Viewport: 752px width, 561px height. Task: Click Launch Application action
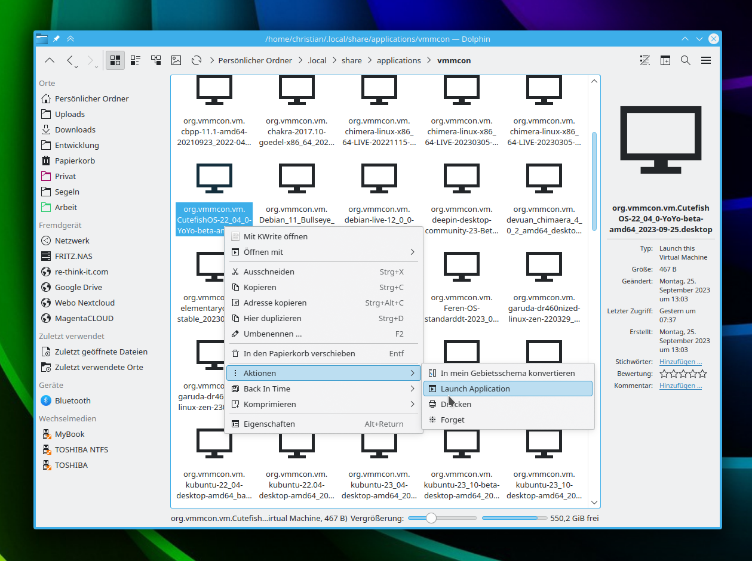click(x=508, y=389)
